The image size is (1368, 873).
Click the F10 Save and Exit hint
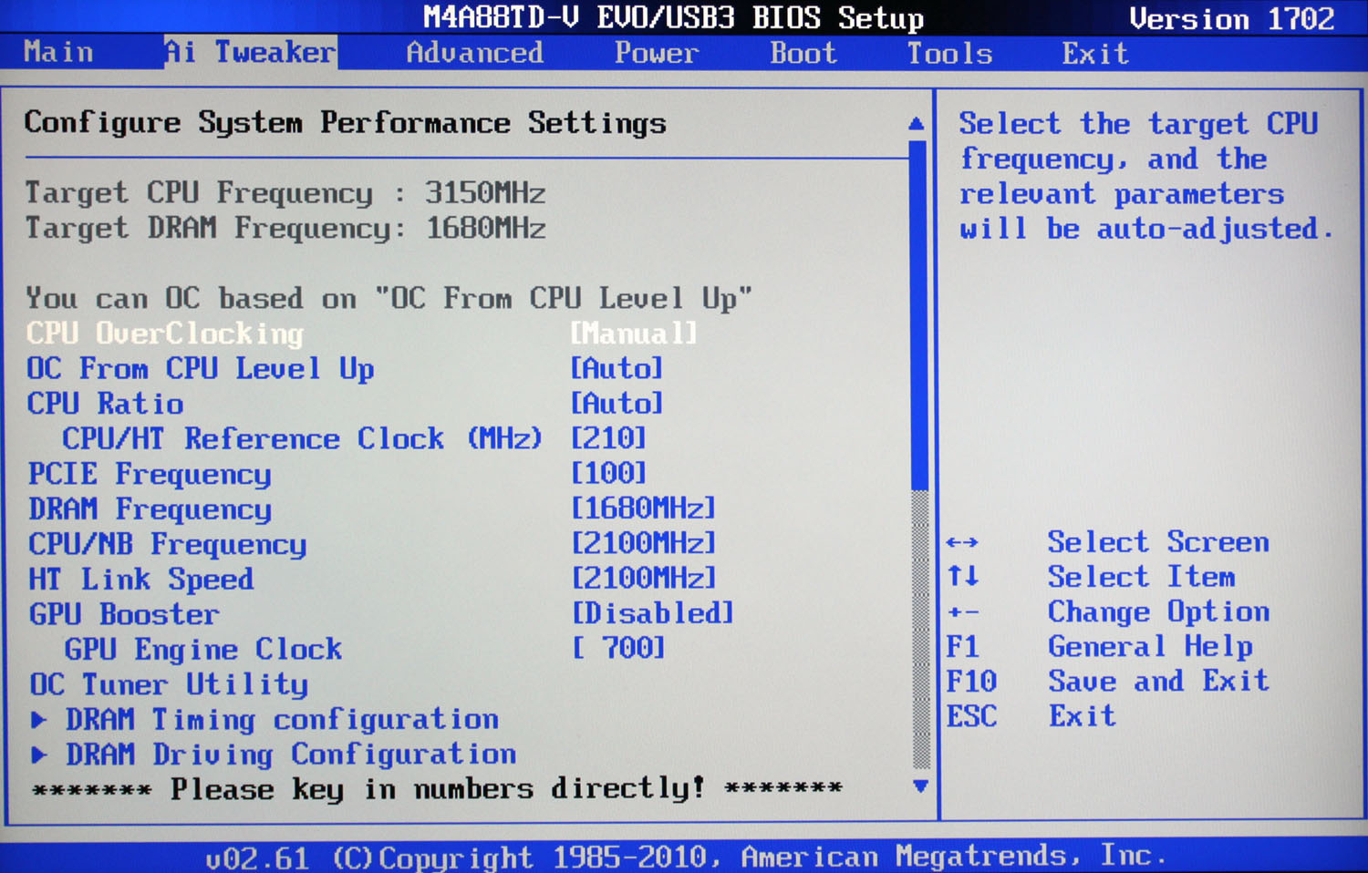coord(1107,681)
